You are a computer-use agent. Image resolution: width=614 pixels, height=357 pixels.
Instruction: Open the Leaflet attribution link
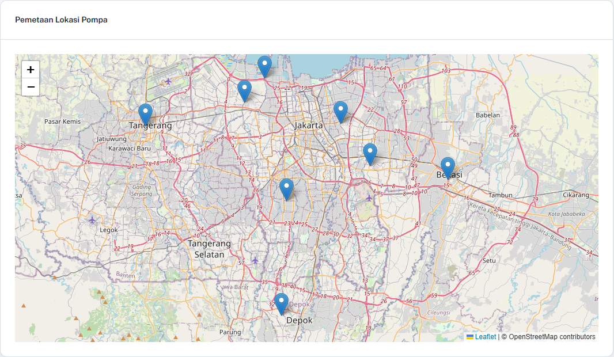485,337
